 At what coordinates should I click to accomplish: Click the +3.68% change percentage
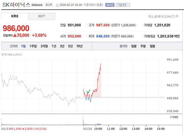(39, 35)
